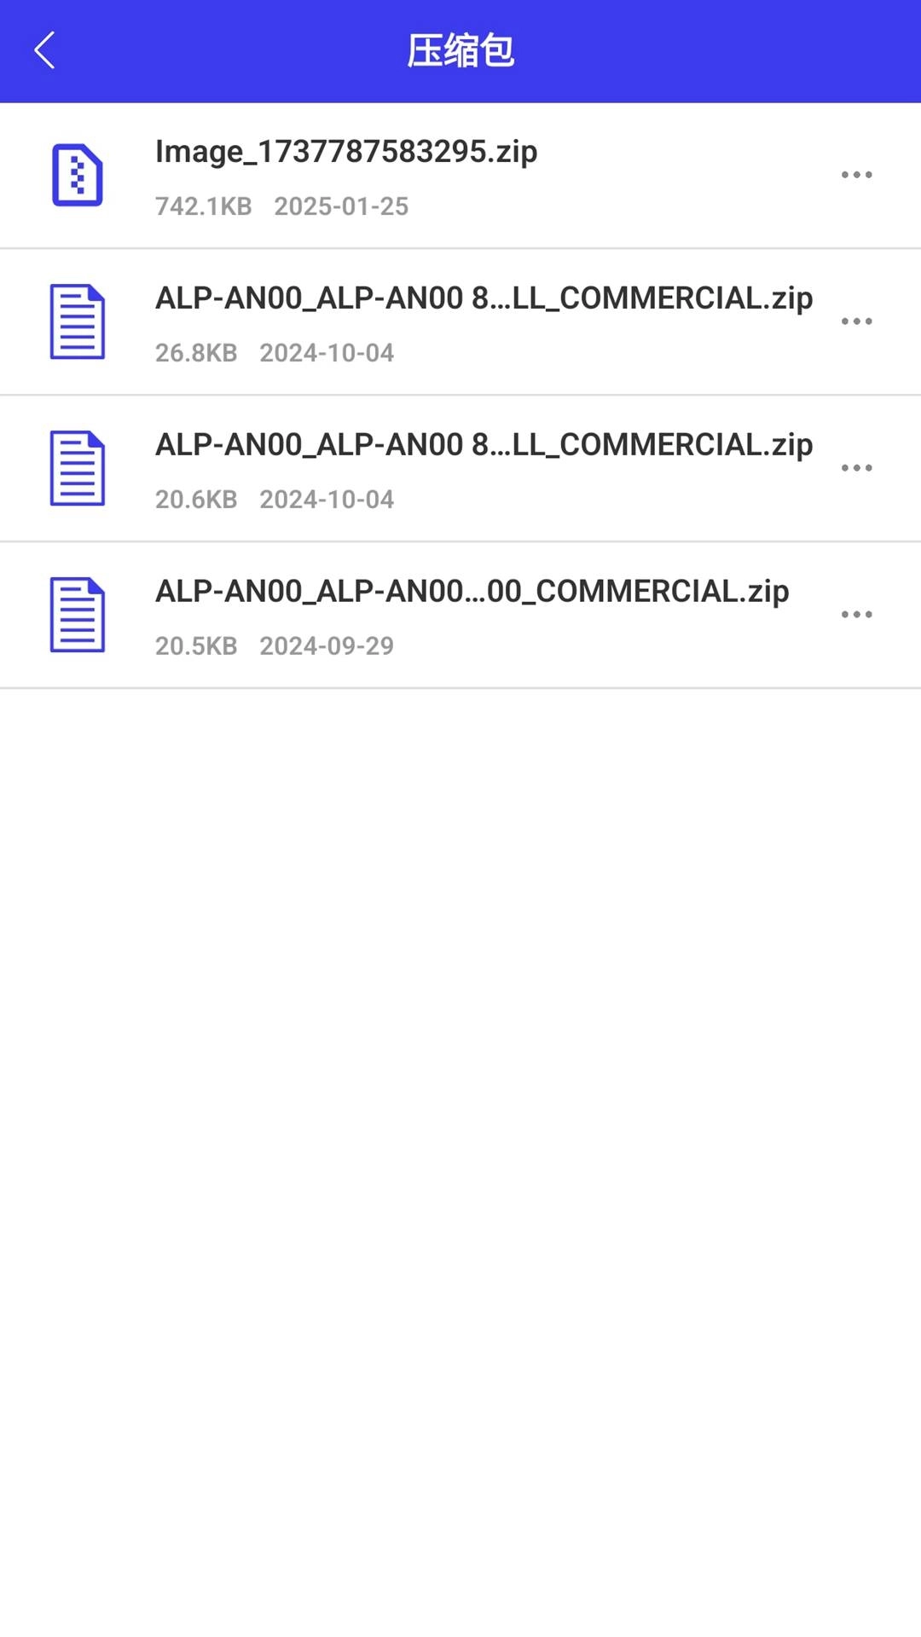This screenshot has width=921, height=1637.
Task: Tap the back arrow in the header
Action: 44,50
